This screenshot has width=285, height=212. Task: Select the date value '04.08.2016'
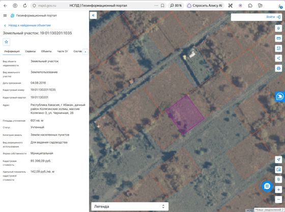(x=38, y=83)
